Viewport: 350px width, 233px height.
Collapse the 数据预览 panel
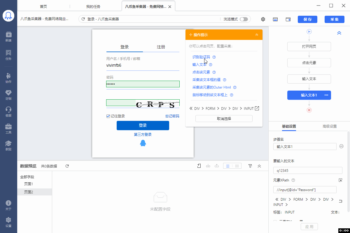[259, 166]
